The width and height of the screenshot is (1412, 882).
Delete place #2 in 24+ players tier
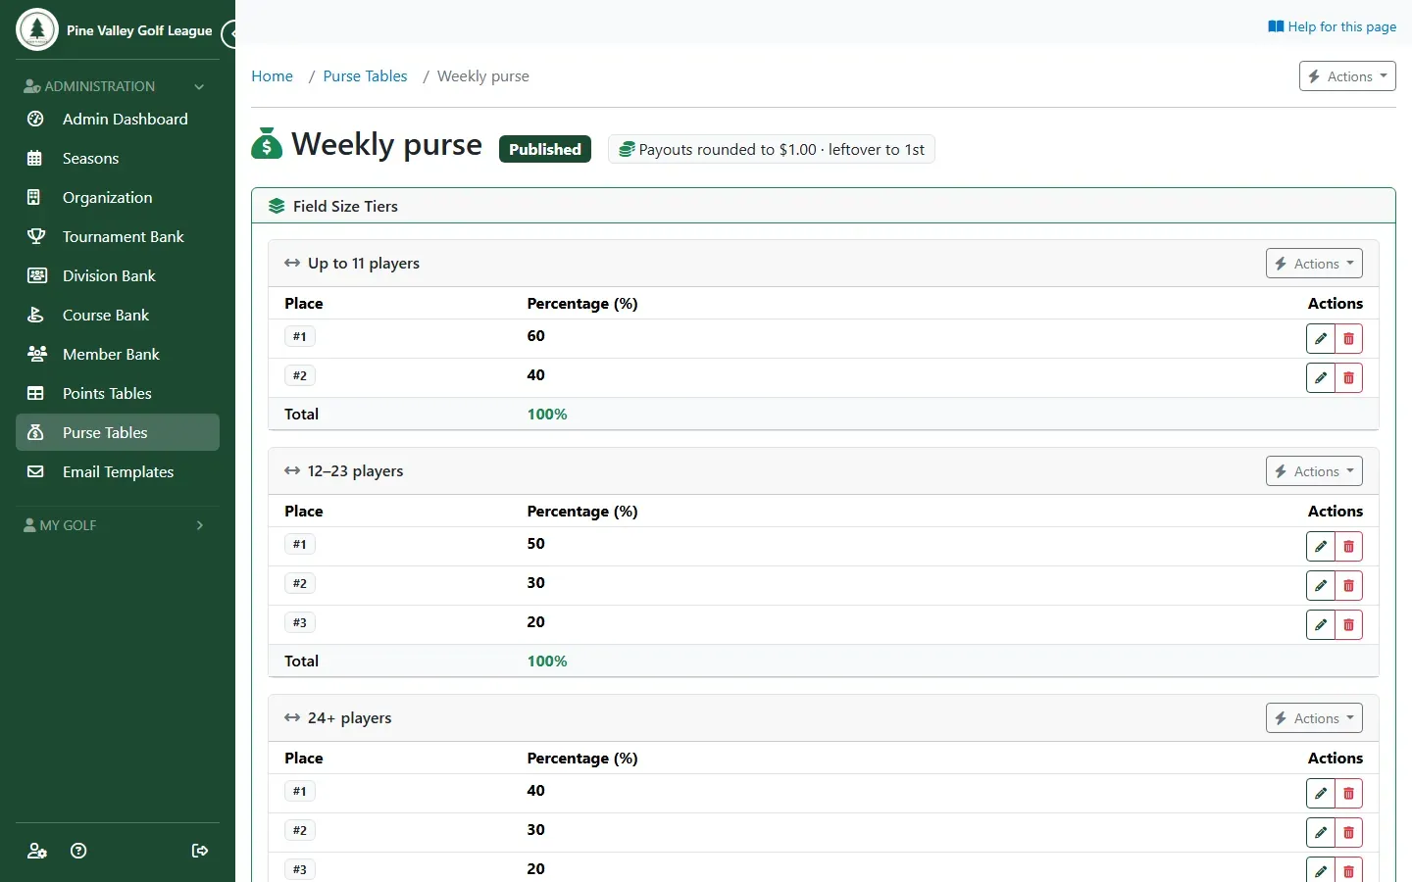1349,833
